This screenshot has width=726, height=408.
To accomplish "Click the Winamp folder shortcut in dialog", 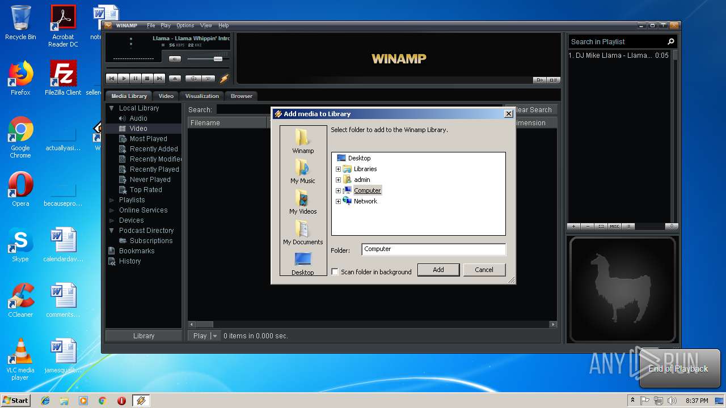I will click(303, 141).
